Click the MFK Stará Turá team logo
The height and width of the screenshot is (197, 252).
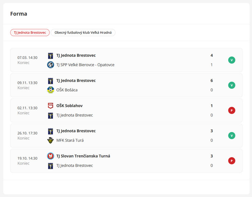coord(50,141)
